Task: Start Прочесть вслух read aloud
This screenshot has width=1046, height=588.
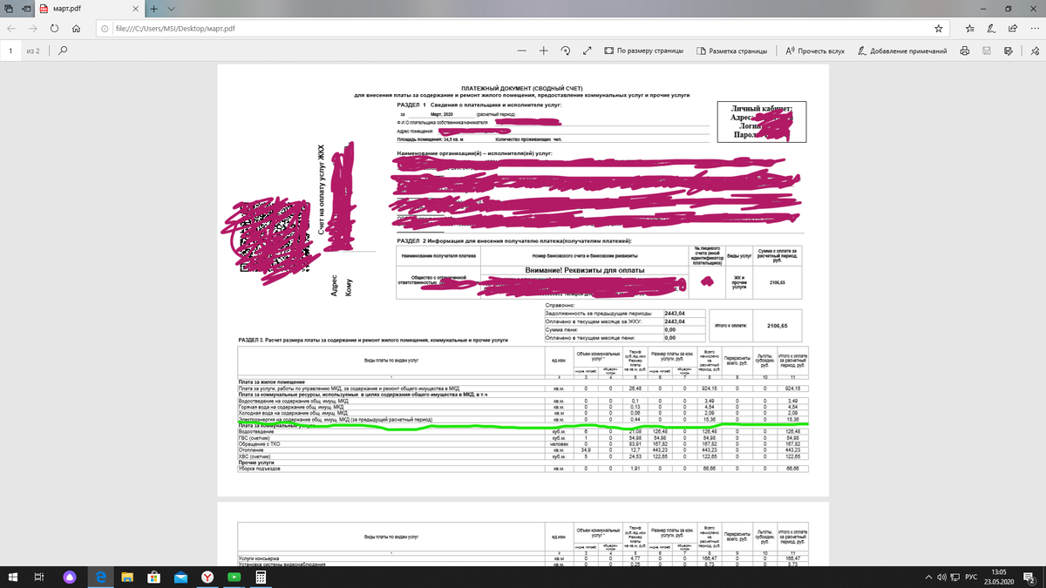Action: pyautogui.click(x=815, y=51)
